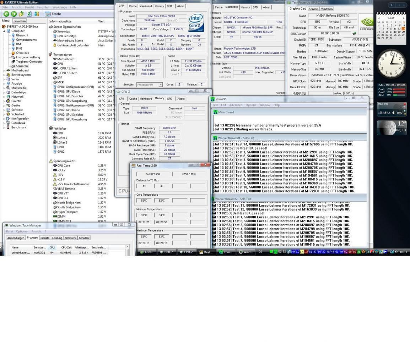Open the Werkzeuge menu in EVEREST
The width and height of the screenshot is (410, 342).
click(x=59, y=7)
